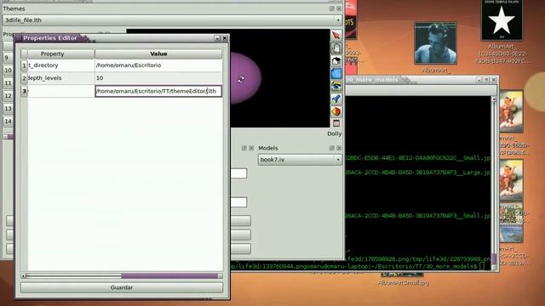Maximize the 30_more_models terminal window
545x306 pixels.
486,80
